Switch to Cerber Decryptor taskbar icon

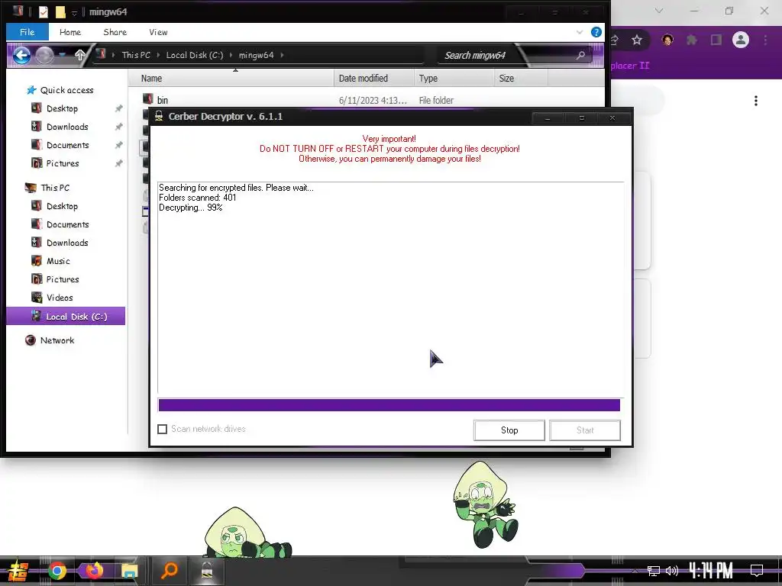[206, 571]
